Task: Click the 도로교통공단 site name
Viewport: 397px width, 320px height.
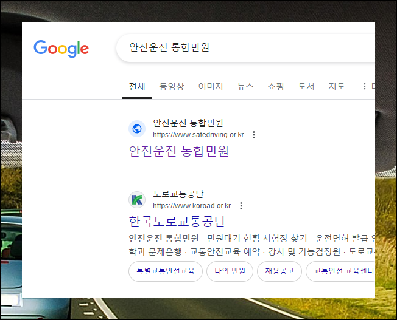Action: [178, 194]
